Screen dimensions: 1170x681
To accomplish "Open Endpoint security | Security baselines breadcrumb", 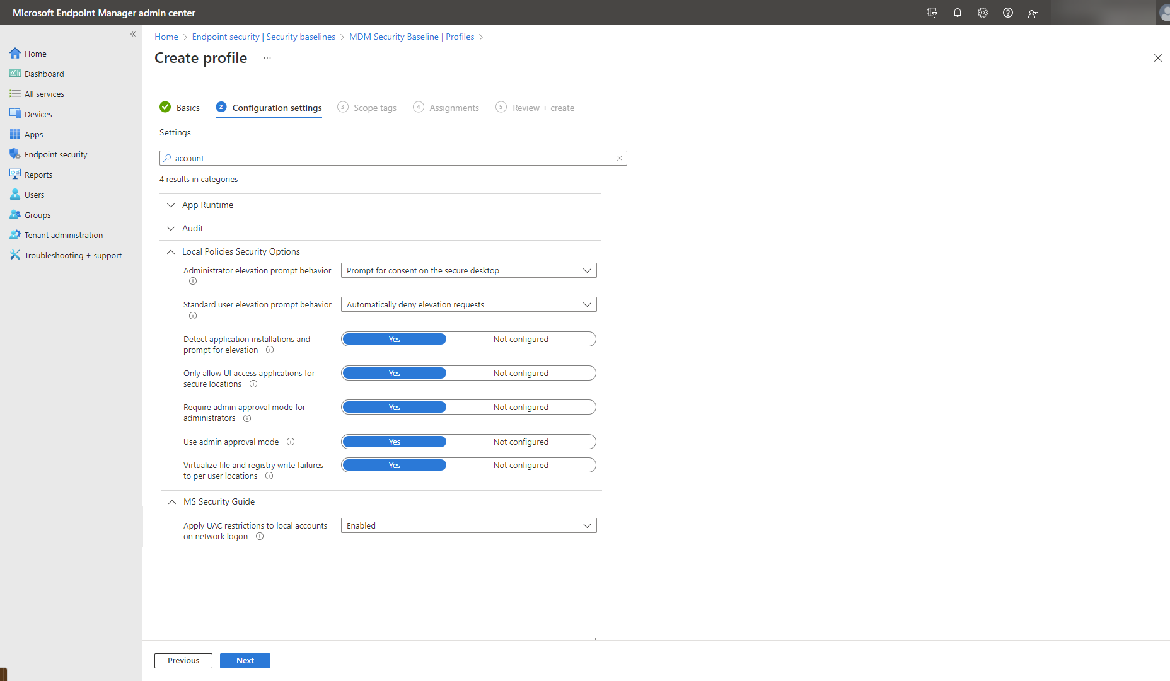I will click(x=264, y=37).
